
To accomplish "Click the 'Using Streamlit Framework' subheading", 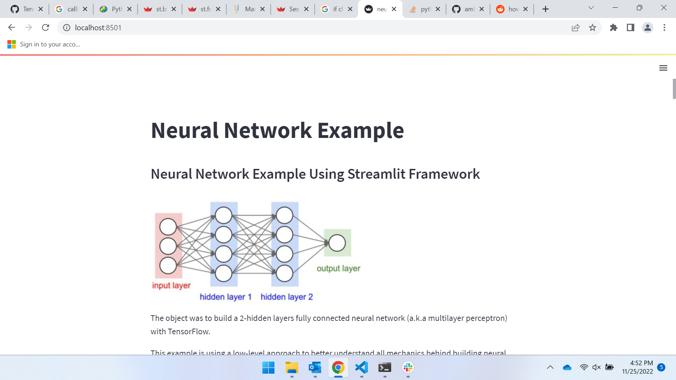I will coord(394,174).
